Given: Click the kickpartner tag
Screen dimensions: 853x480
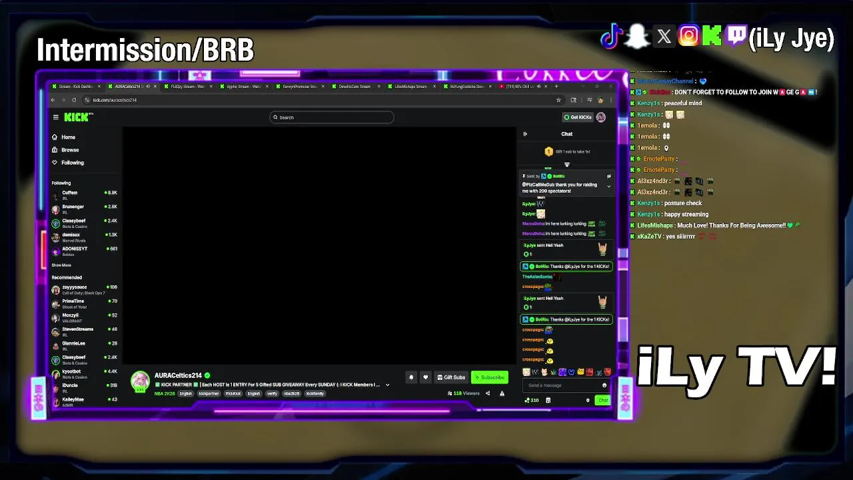Looking at the screenshot, I should pos(209,393).
